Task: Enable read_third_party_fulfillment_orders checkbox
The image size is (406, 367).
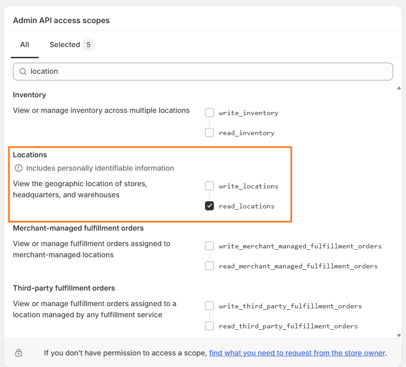Action: point(209,326)
